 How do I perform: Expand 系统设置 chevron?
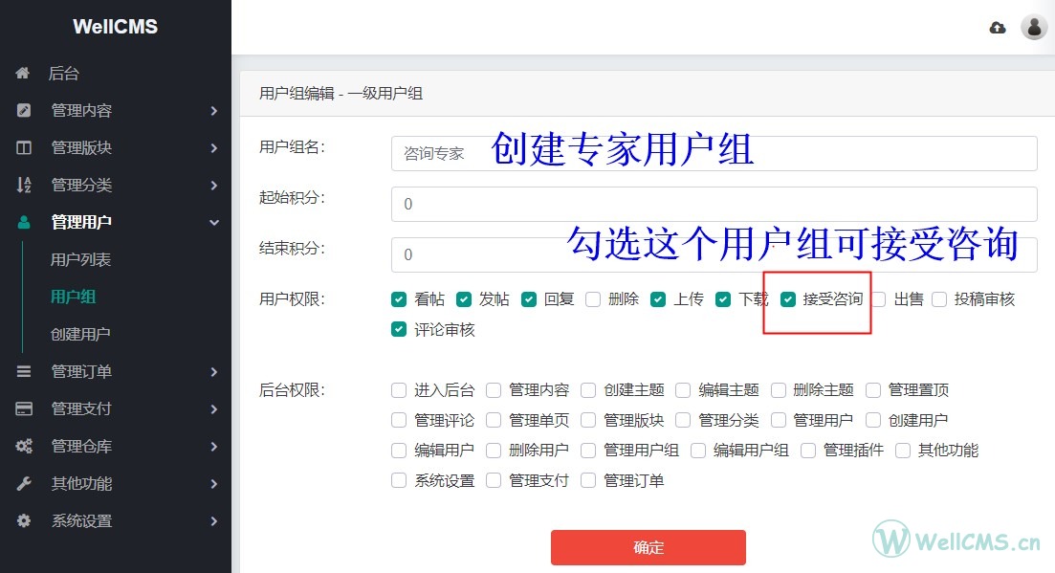(x=214, y=520)
